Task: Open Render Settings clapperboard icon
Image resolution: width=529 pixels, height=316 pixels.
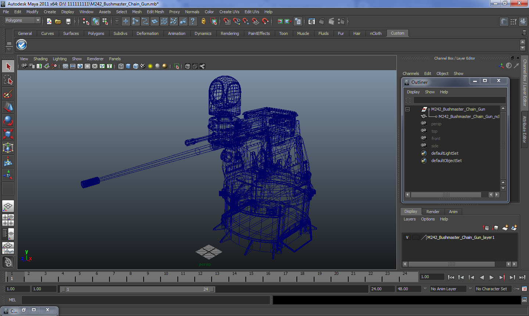Action: tap(341, 22)
